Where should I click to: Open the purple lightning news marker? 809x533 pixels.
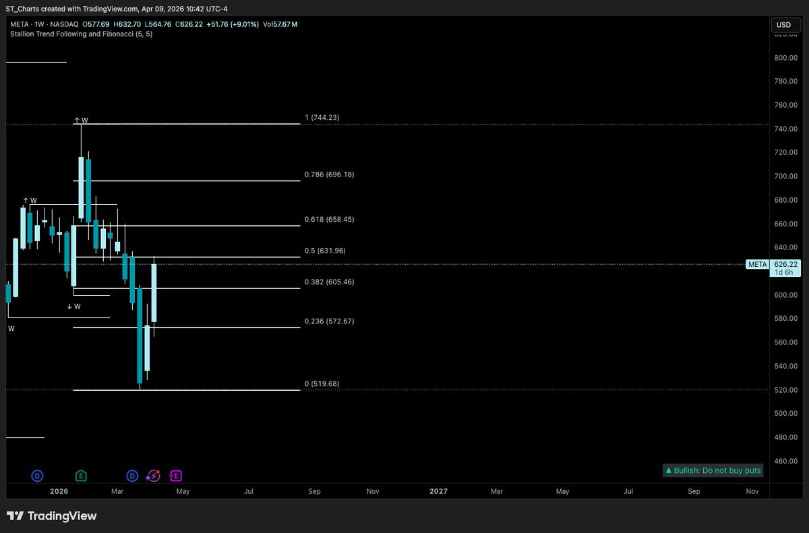pos(153,476)
